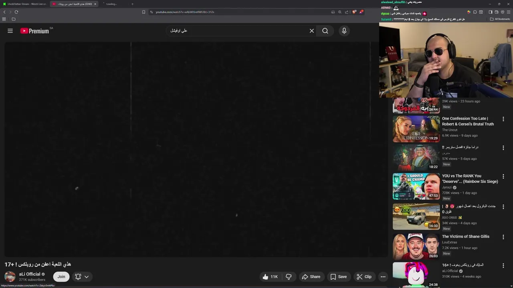513x288 pixels.
Task: Open picture-in-picture icon in address bar
Action: tap(333, 12)
